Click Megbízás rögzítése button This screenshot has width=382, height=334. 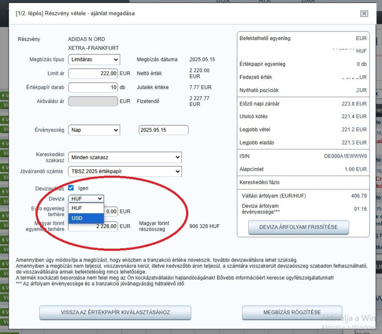(292, 313)
